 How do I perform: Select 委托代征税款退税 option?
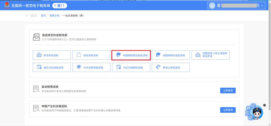pyautogui.click(x=52, y=67)
